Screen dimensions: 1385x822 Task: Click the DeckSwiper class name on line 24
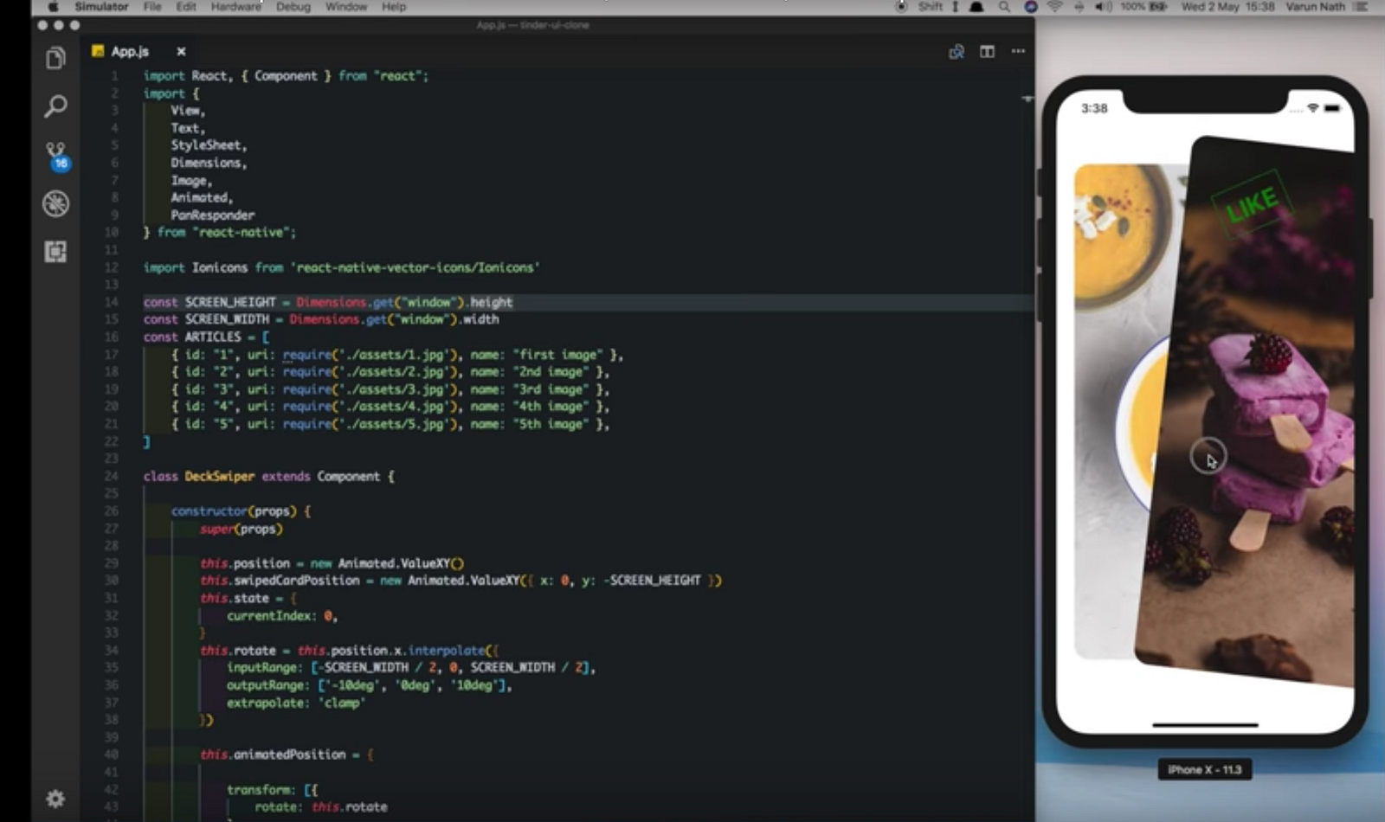pos(220,477)
